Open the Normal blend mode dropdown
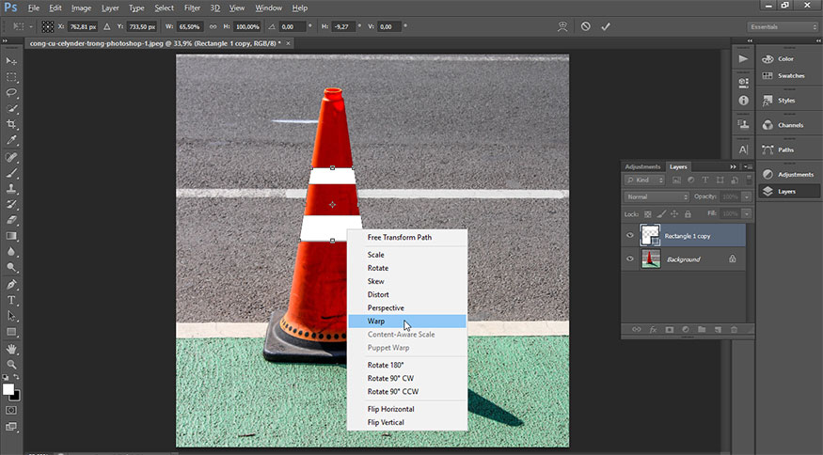823x455 pixels. point(657,196)
